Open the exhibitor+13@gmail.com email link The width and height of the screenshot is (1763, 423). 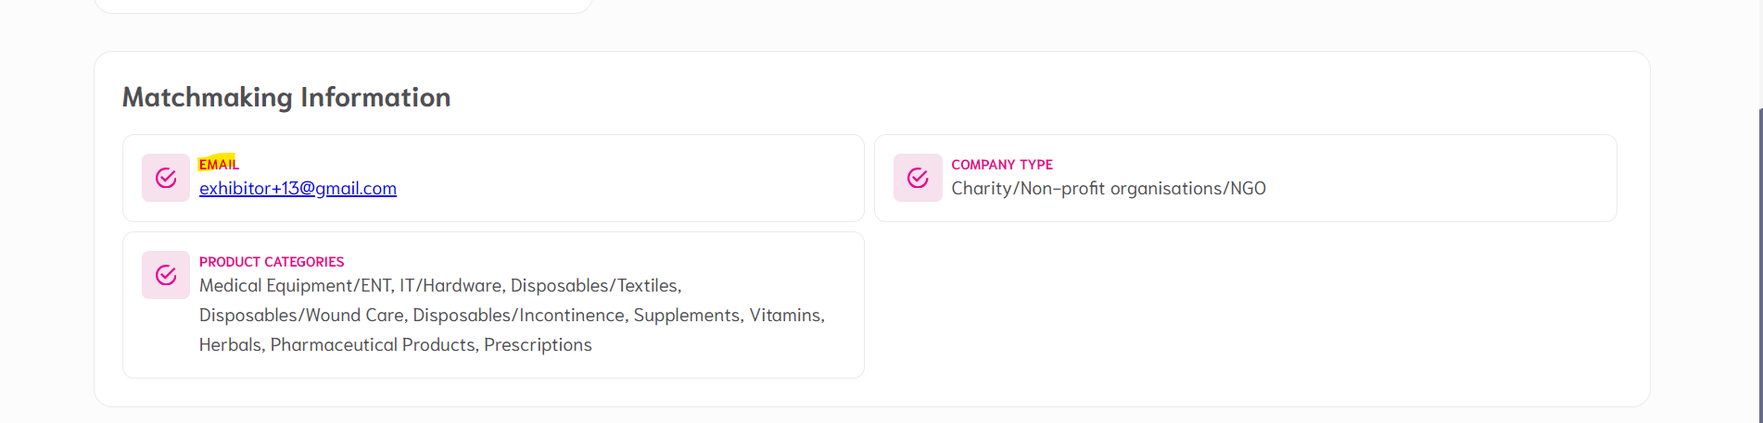298,189
